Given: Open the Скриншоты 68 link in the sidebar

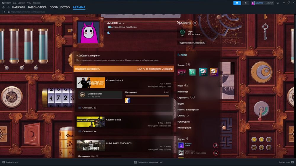Looking at the screenshot, I should coord(186,97).
